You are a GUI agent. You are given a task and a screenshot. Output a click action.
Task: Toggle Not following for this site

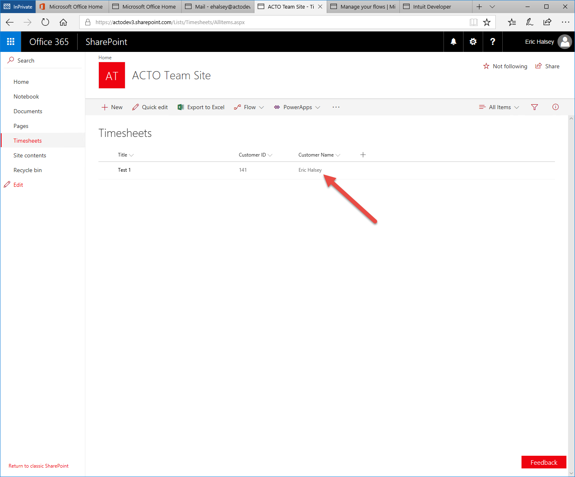505,66
